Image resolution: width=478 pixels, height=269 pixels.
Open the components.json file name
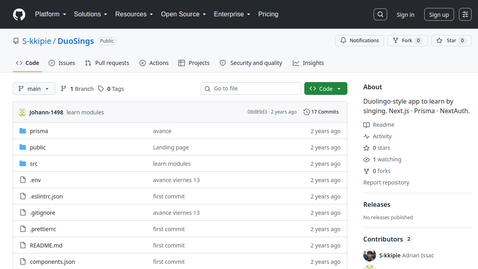click(x=52, y=262)
